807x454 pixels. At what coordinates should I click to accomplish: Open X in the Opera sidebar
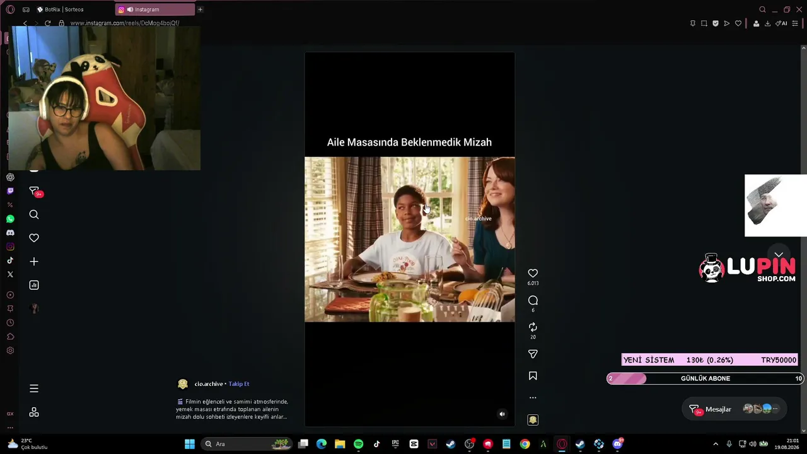coord(10,274)
